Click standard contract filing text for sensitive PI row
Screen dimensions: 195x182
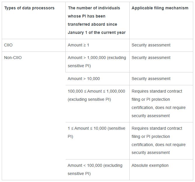pos(159,141)
